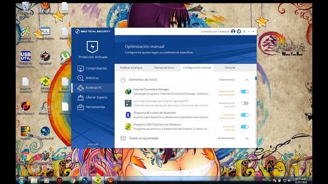Click the startup list vertical scrollbar

click(256, 78)
